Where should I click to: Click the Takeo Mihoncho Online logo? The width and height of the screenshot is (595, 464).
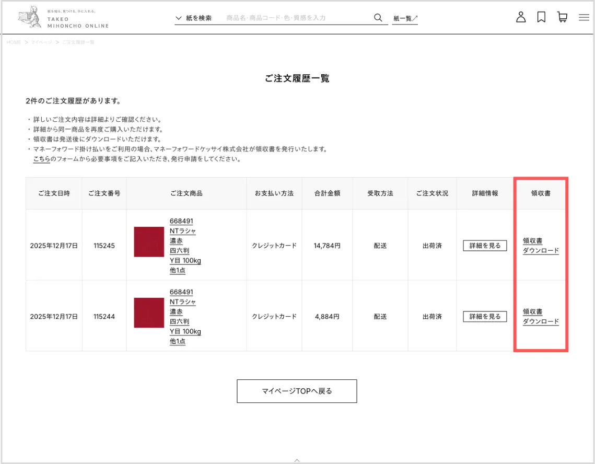(x=63, y=18)
